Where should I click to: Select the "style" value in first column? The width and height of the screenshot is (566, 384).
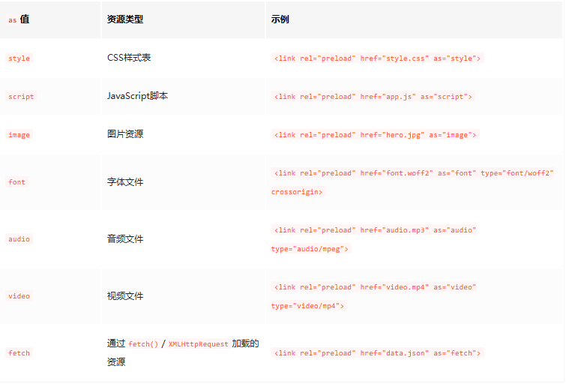19,58
